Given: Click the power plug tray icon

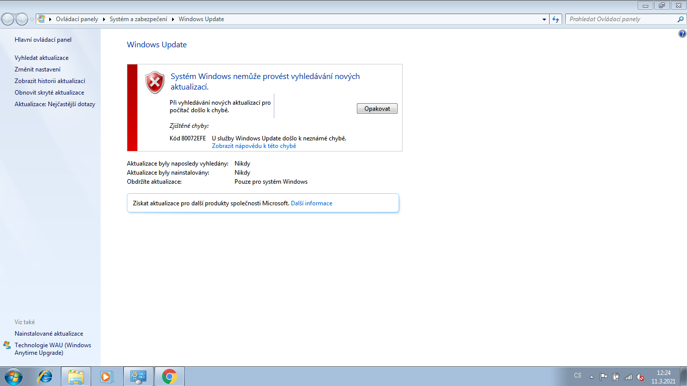Looking at the screenshot, I should coord(616,376).
